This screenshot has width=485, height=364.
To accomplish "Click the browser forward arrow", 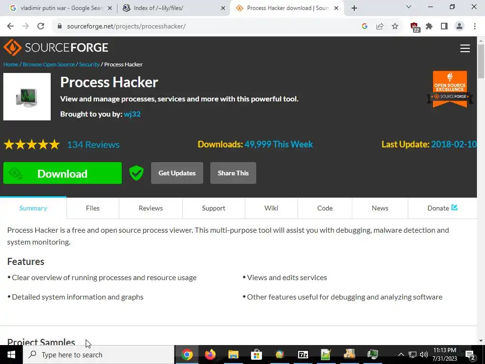I will pyautogui.click(x=26, y=27).
